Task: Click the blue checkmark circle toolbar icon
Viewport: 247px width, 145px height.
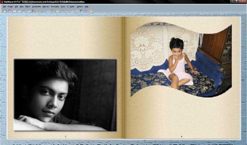Action: (x=62, y=11)
